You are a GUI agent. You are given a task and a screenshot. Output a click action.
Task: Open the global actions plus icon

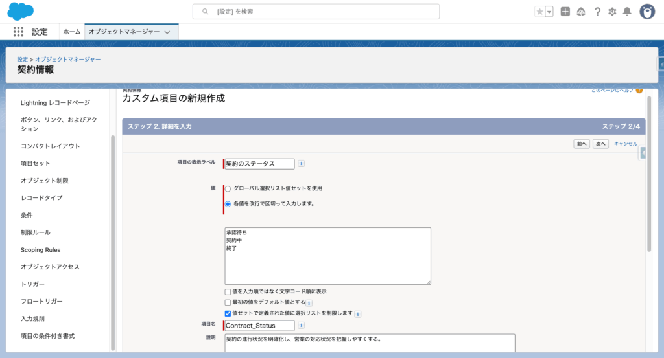[x=565, y=12]
